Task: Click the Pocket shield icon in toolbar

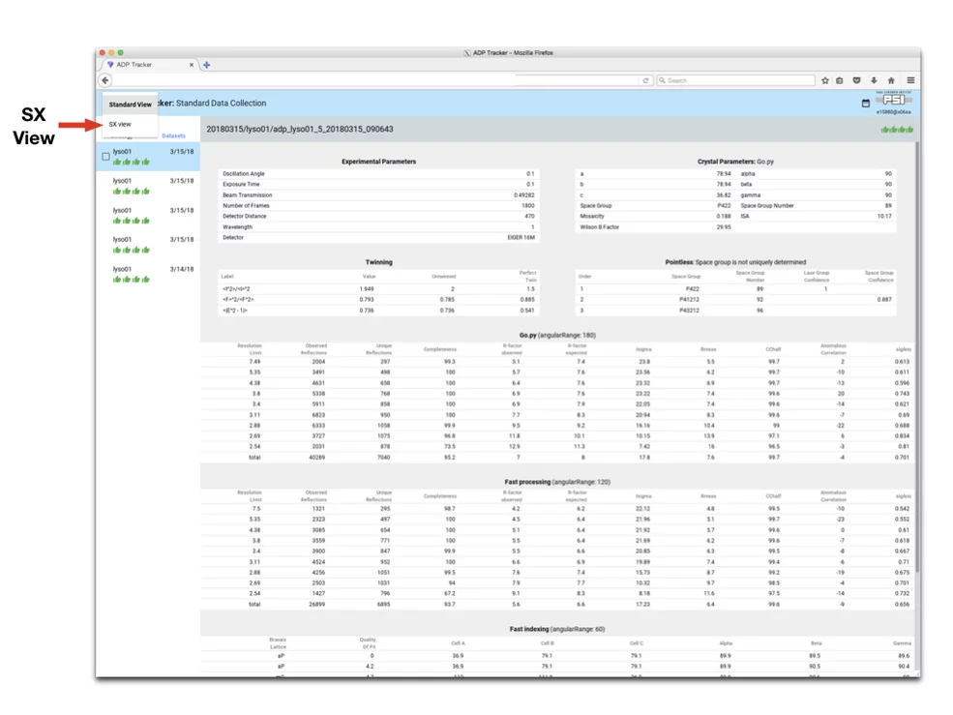Action: pos(856,80)
